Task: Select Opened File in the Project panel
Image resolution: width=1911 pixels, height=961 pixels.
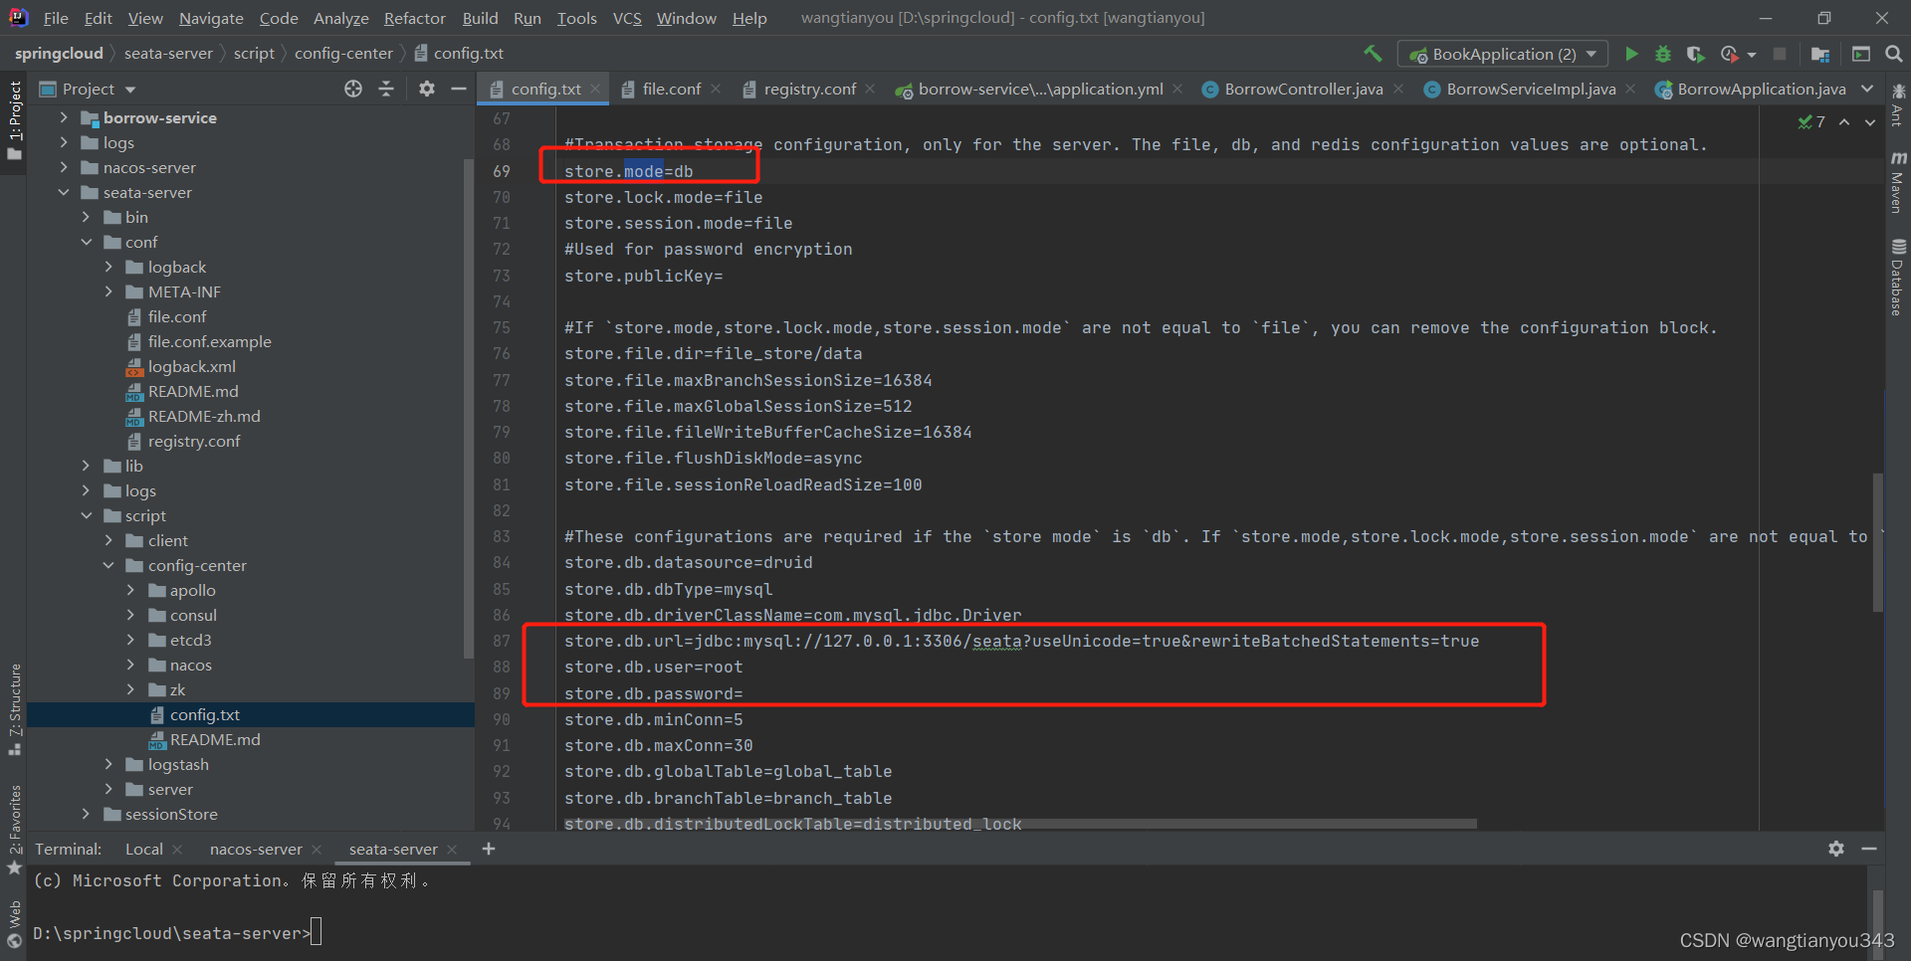Action: [x=352, y=89]
